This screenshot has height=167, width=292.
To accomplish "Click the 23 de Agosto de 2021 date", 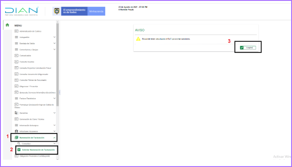I will 133,7.
